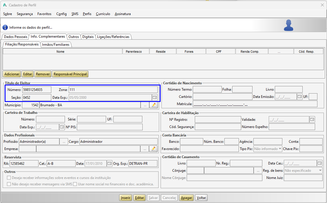Open Profissão lookup ellipsis button
Screen dimensions: 327x203
tap(64, 142)
